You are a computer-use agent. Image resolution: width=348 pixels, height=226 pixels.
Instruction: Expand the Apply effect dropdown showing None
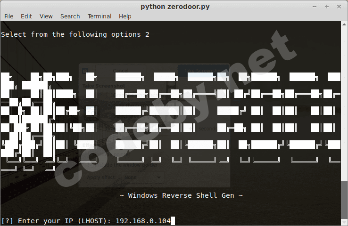[x=141, y=177]
